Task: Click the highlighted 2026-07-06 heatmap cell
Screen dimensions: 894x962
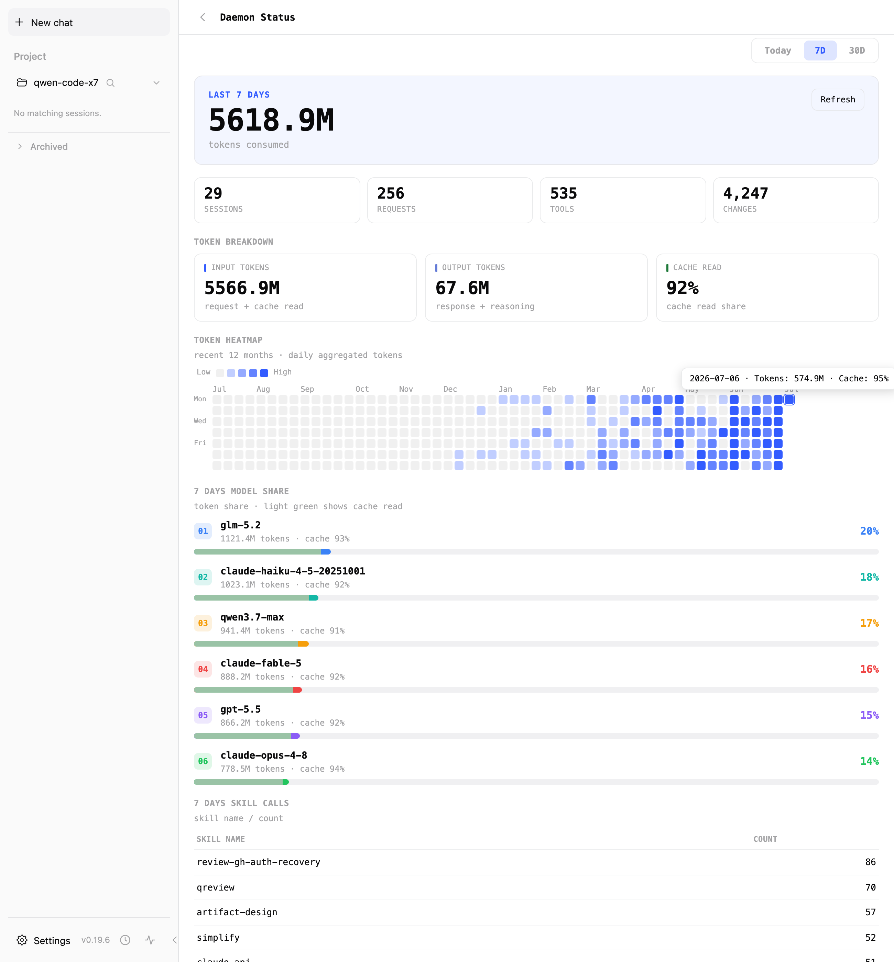Action: pyautogui.click(x=789, y=400)
